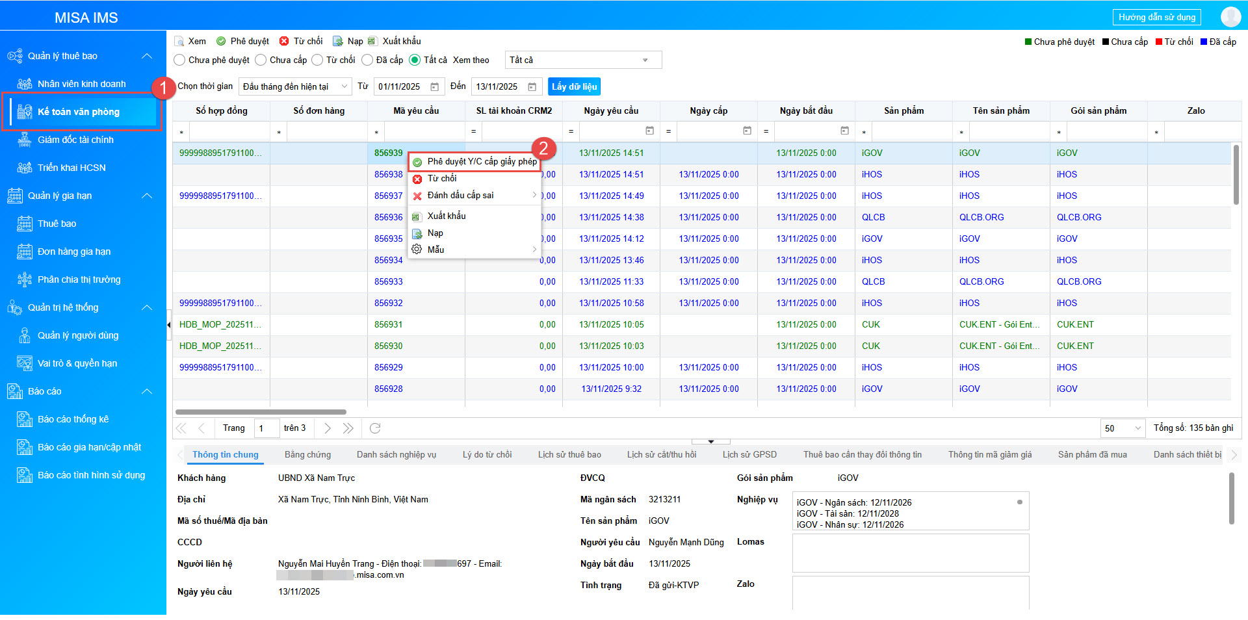Click the Mã yêu cầu filter input field
Viewport: 1248px width, 620px height.
point(423,132)
